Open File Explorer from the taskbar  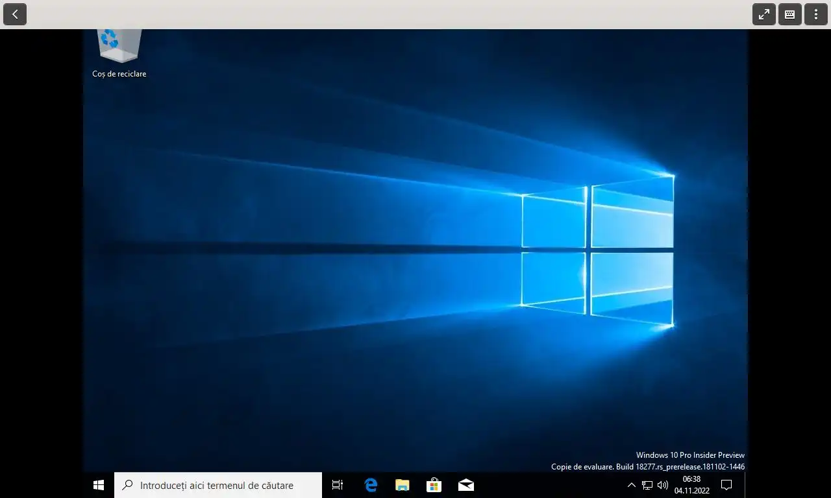[x=403, y=485]
